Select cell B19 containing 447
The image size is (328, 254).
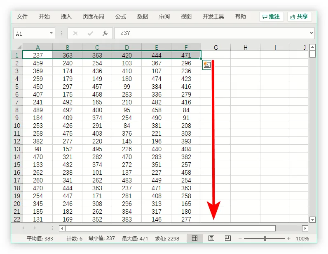tap(67, 196)
